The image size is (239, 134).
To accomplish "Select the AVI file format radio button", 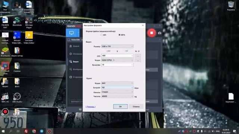I will coord(102,35).
